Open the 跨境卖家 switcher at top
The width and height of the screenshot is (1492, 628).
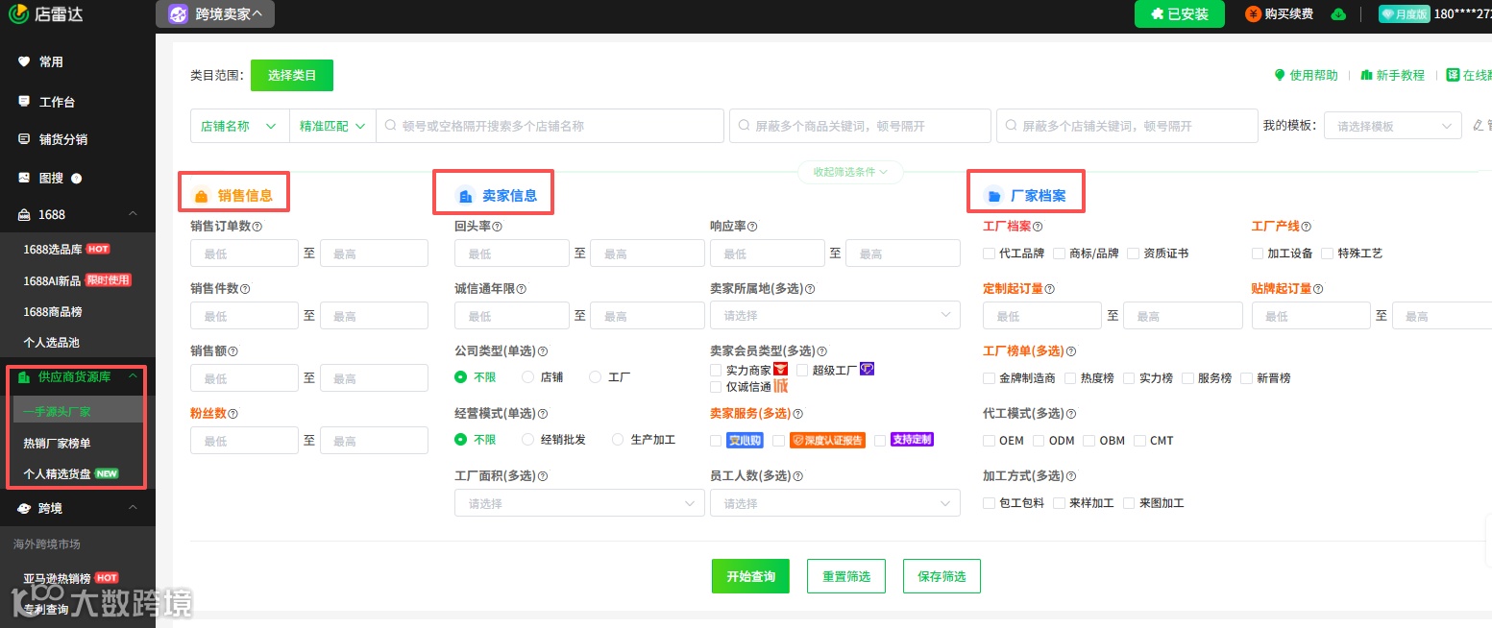(x=215, y=14)
